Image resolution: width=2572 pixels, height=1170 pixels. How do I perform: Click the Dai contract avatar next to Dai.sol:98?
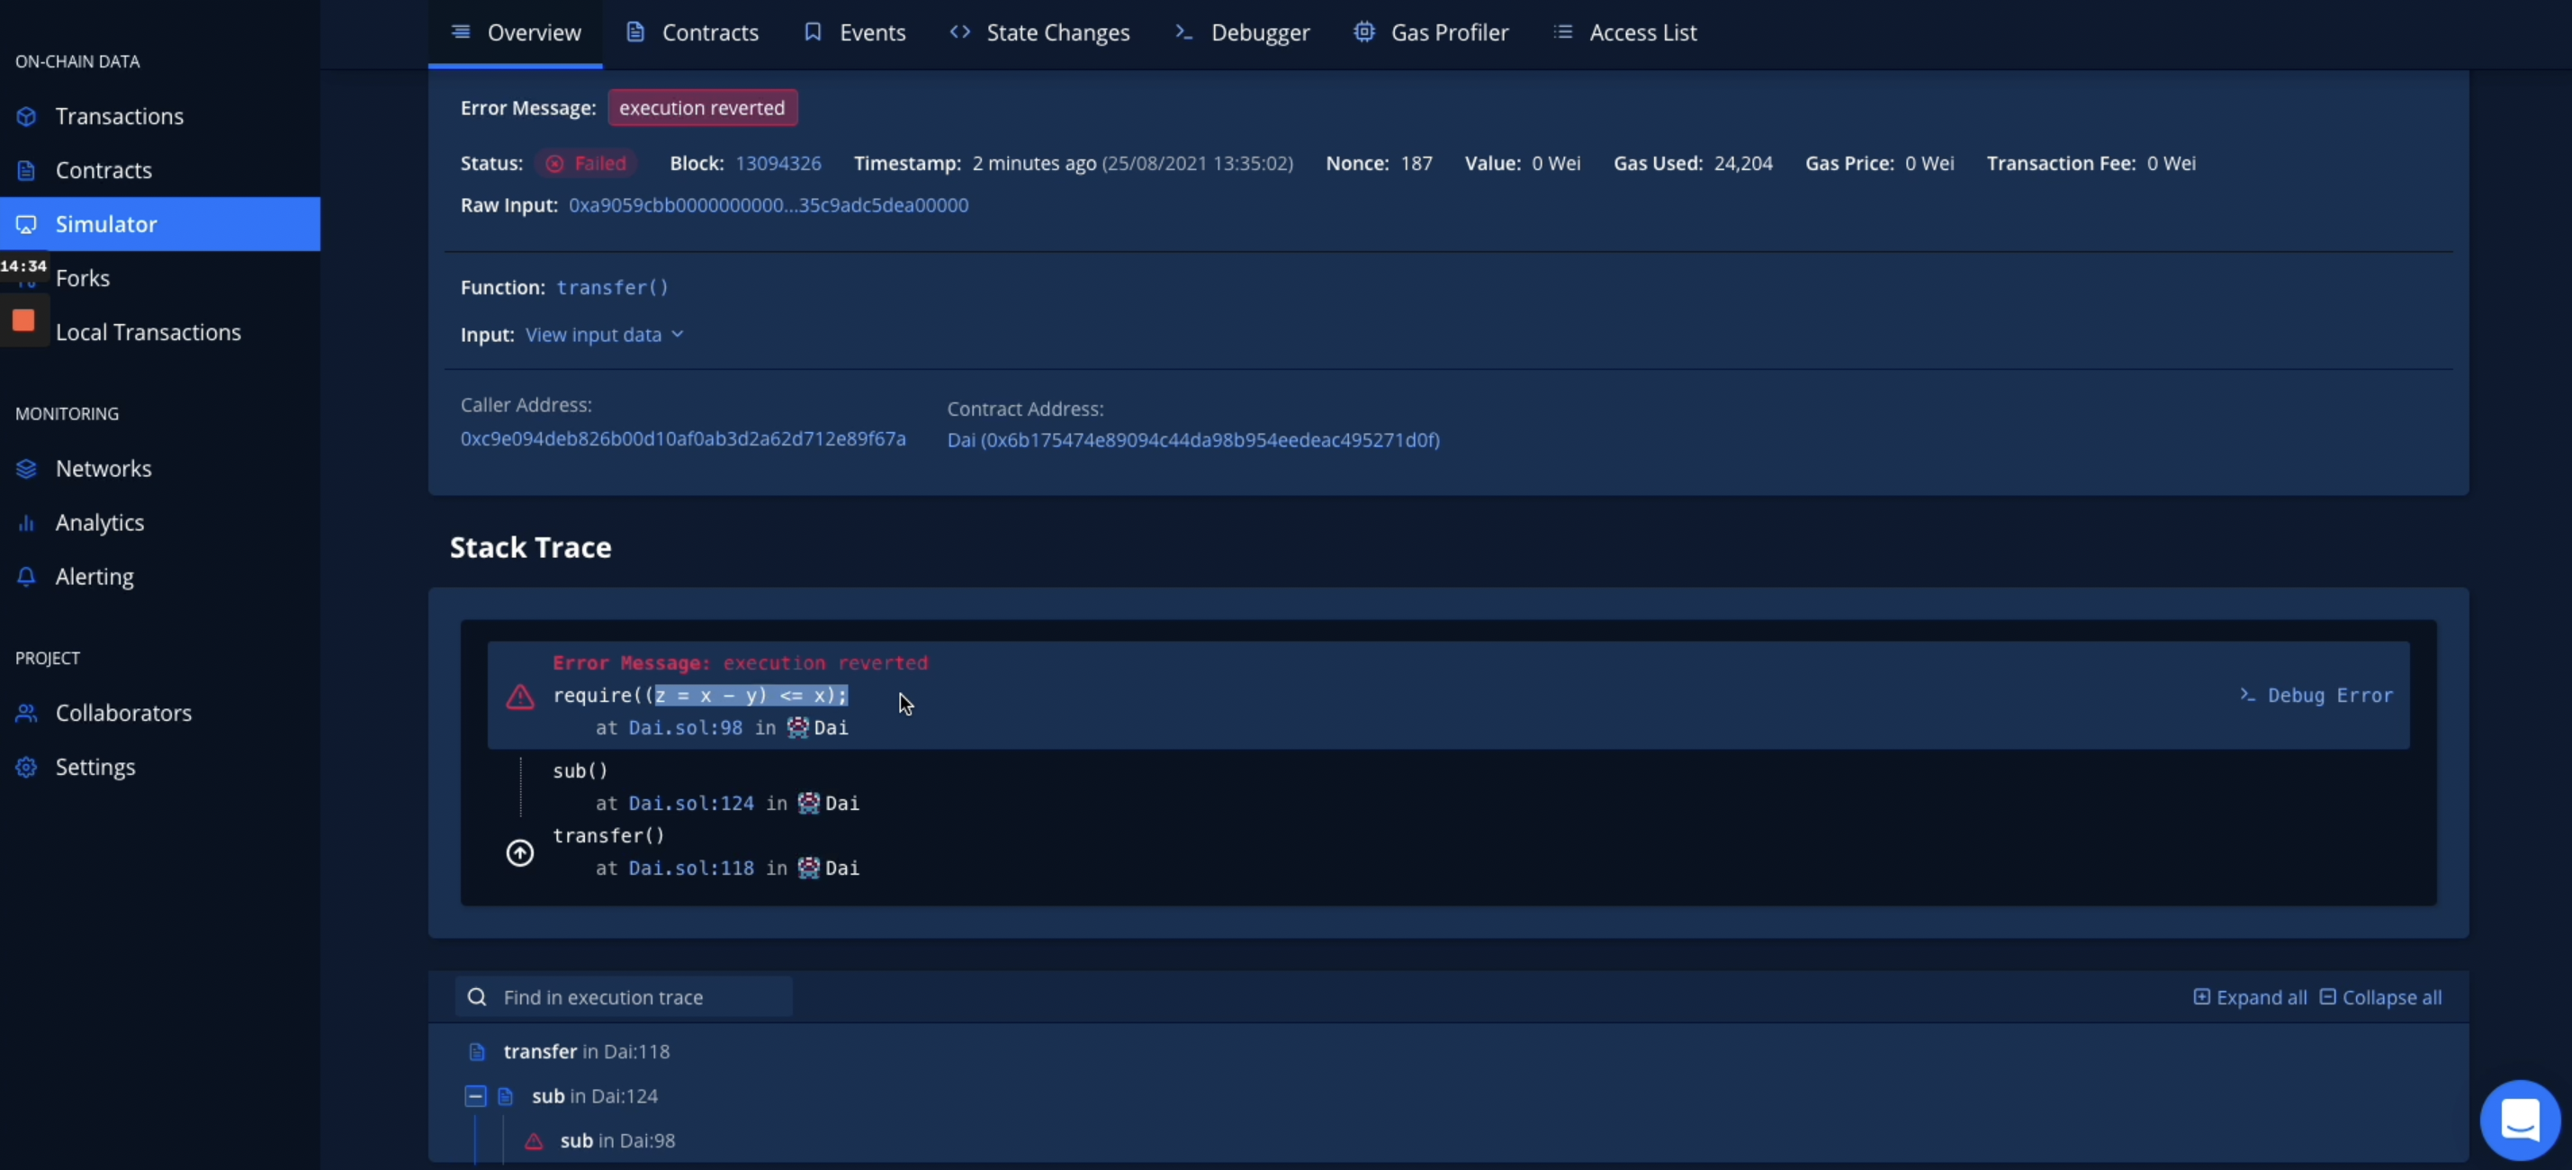click(x=797, y=728)
